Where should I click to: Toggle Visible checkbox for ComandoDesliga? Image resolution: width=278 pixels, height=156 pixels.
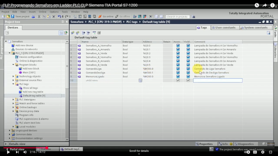click(188, 73)
